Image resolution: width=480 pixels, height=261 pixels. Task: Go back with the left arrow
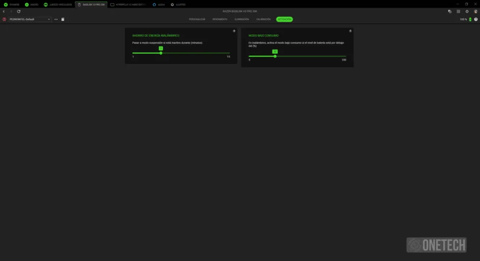pos(4,12)
